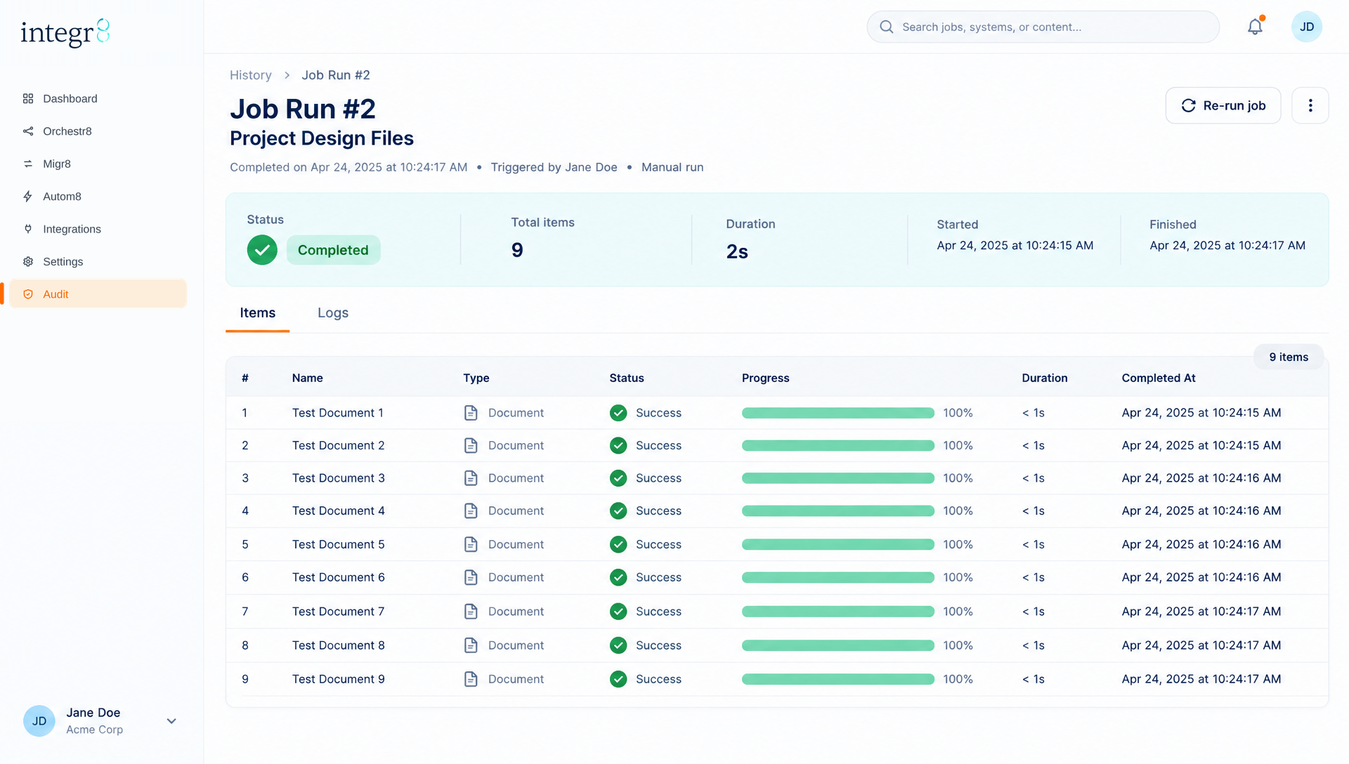Click the green Completed status checkmark
This screenshot has width=1349, height=764.
262,250
